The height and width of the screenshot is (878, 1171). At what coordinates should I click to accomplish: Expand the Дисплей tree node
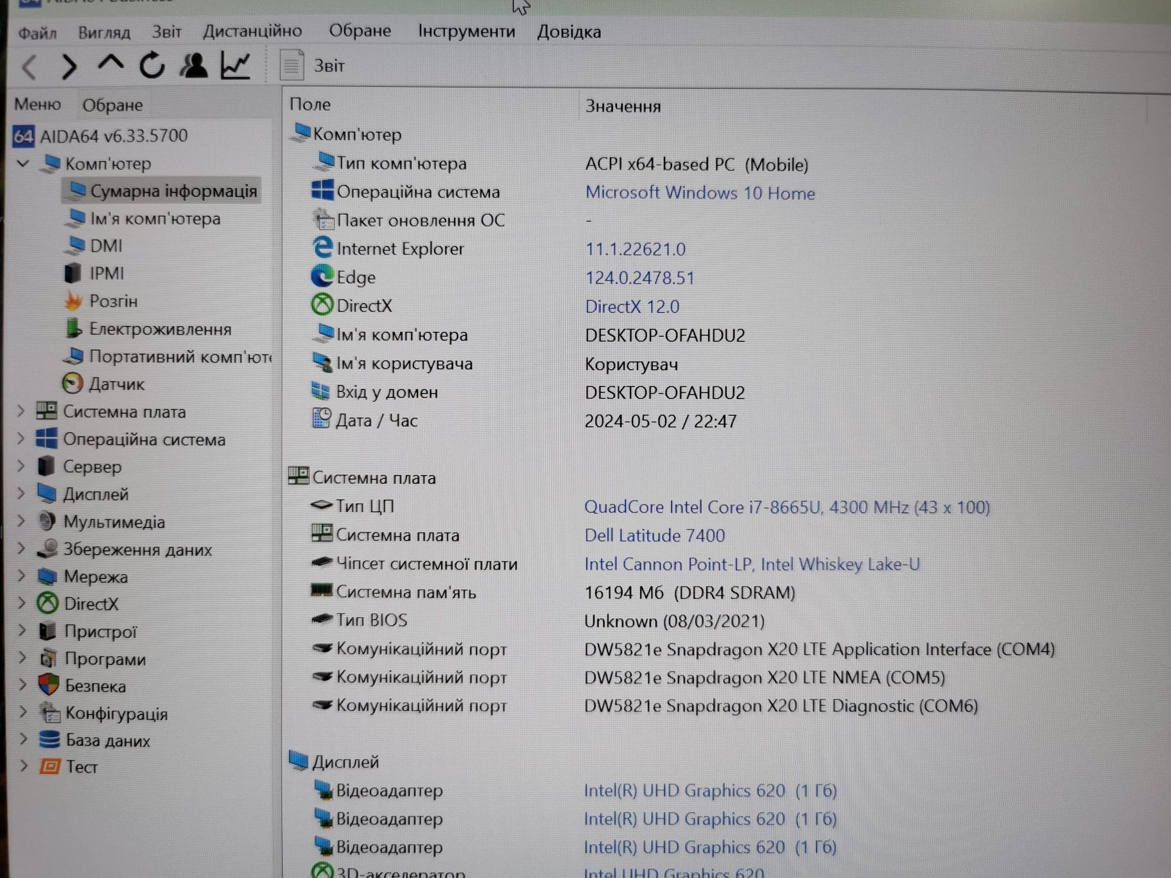coord(21,494)
